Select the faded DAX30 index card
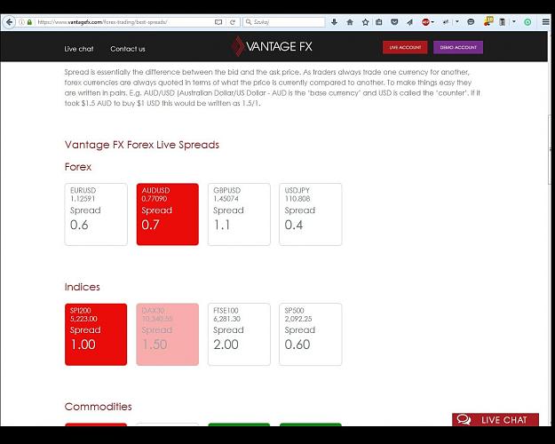This screenshot has width=555, height=444. [x=168, y=334]
